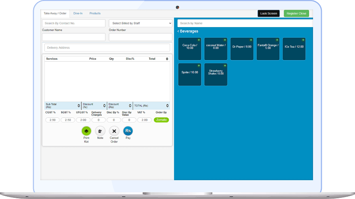This screenshot has width=355, height=199.
Task: Add Fanta Orange / 5.00 product
Action: [268, 49]
